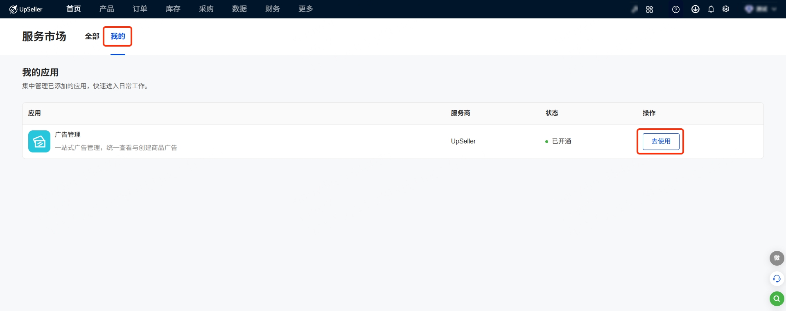This screenshot has width=786, height=311.
Task: Click the UpSeller logo
Action: click(x=26, y=9)
